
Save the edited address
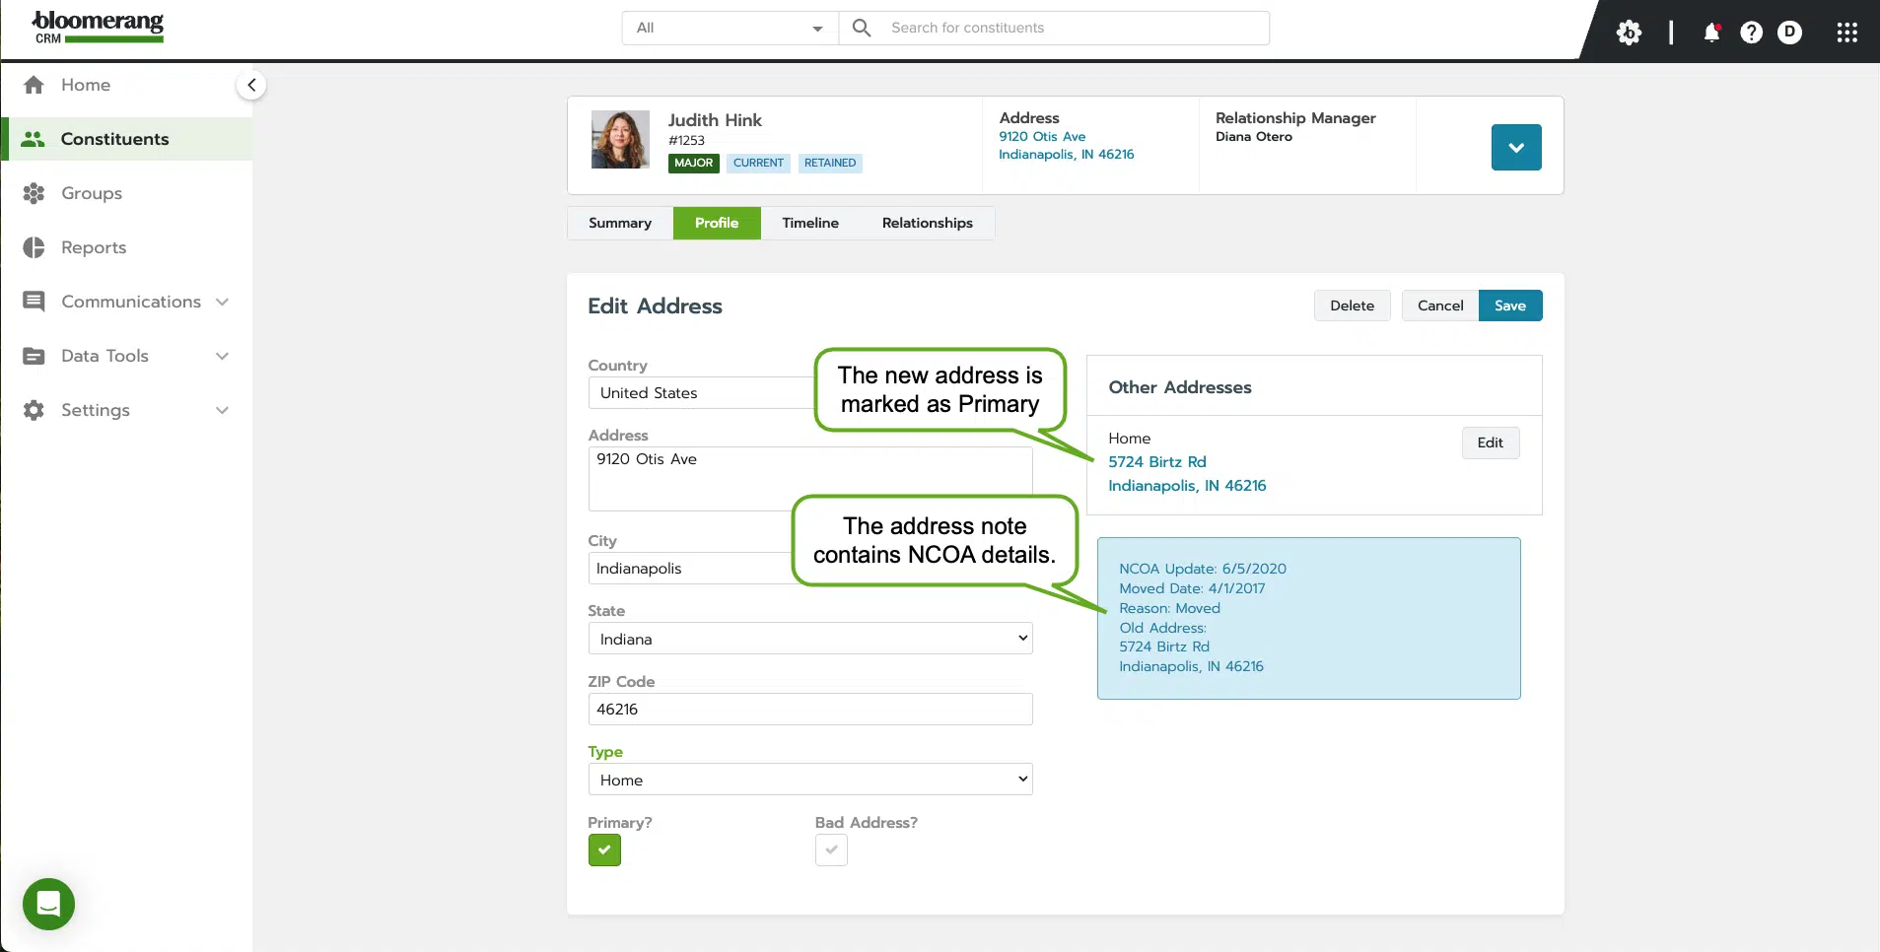pyautogui.click(x=1509, y=306)
